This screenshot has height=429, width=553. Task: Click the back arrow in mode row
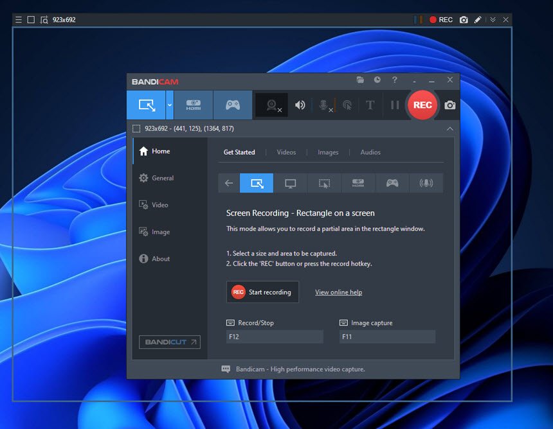pyautogui.click(x=229, y=183)
